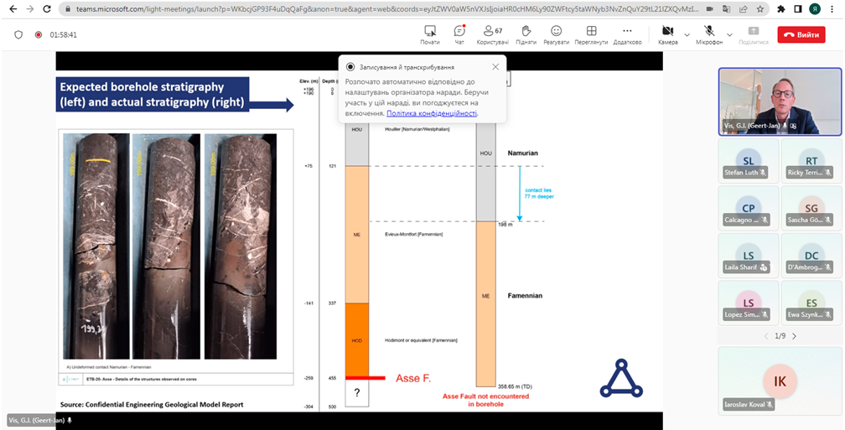
Task: Open Реагувати reactions menu
Action: point(556,34)
